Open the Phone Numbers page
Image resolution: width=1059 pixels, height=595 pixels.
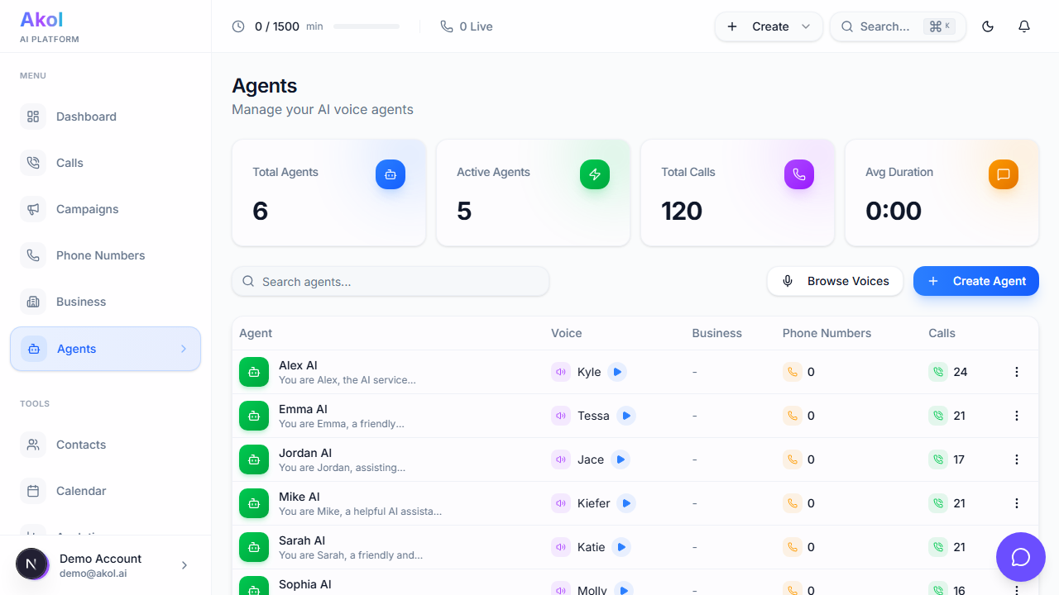pos(100,255)
